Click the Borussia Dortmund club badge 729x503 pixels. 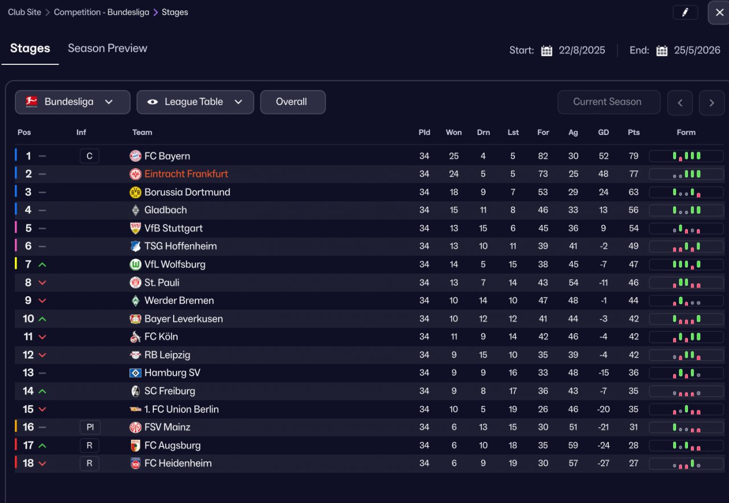click(136, 192)
